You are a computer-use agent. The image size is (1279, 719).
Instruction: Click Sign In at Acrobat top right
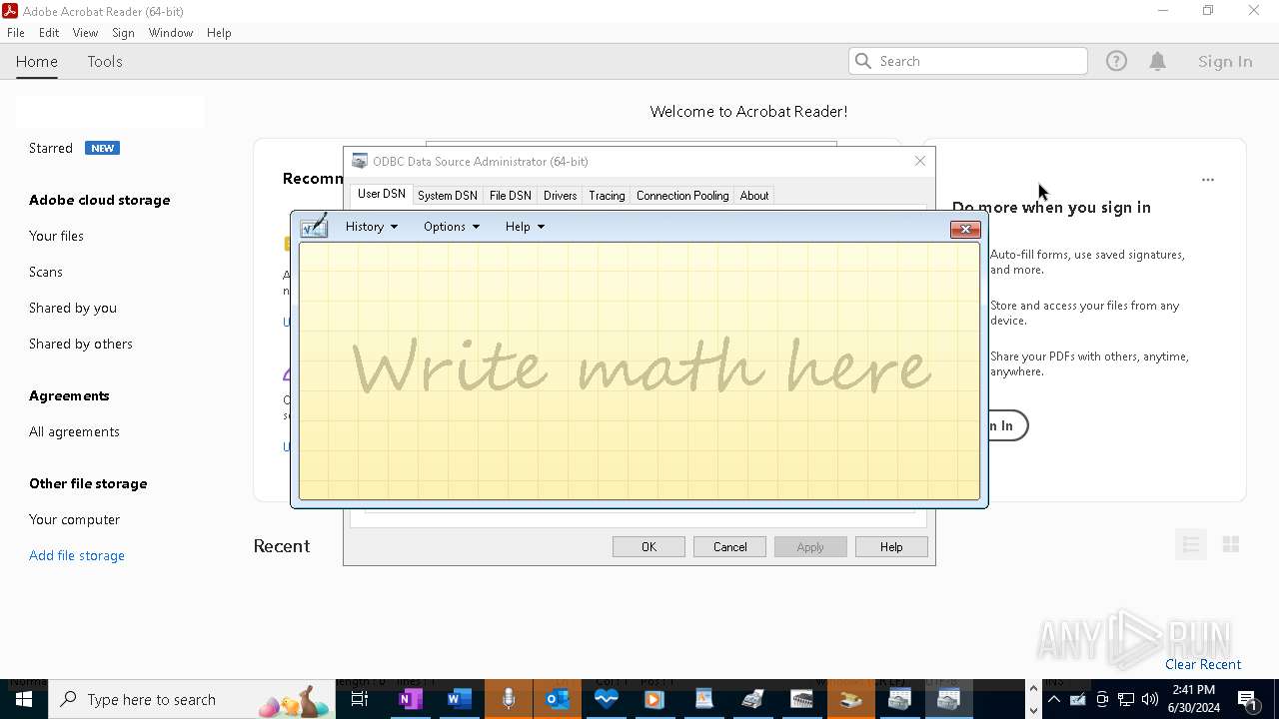[1225, 61]
